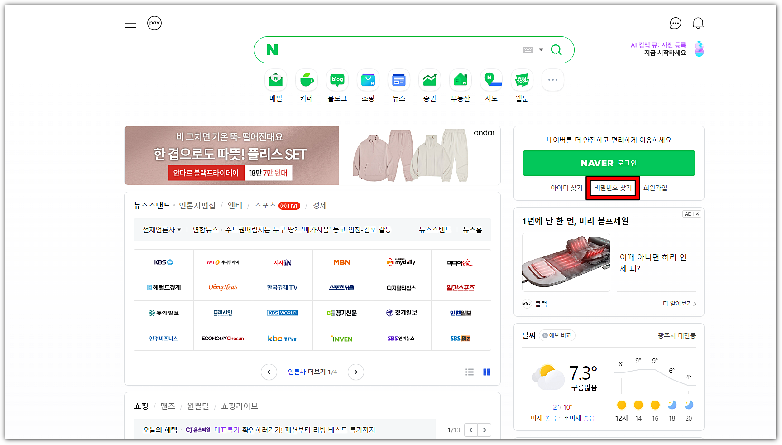
Task: Open the 한국경제TV press logo
Action: point(283,288)
